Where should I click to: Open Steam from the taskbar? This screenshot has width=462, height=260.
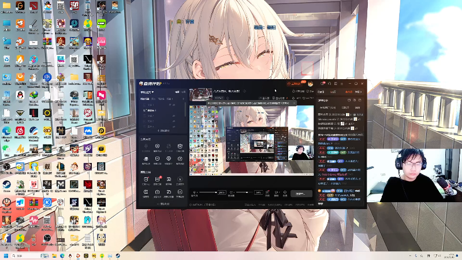point(118,255)
